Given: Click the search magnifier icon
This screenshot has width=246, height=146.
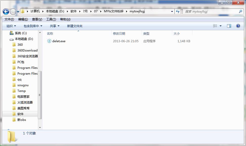Looking at the screenshot, I should tap(240, 11).
